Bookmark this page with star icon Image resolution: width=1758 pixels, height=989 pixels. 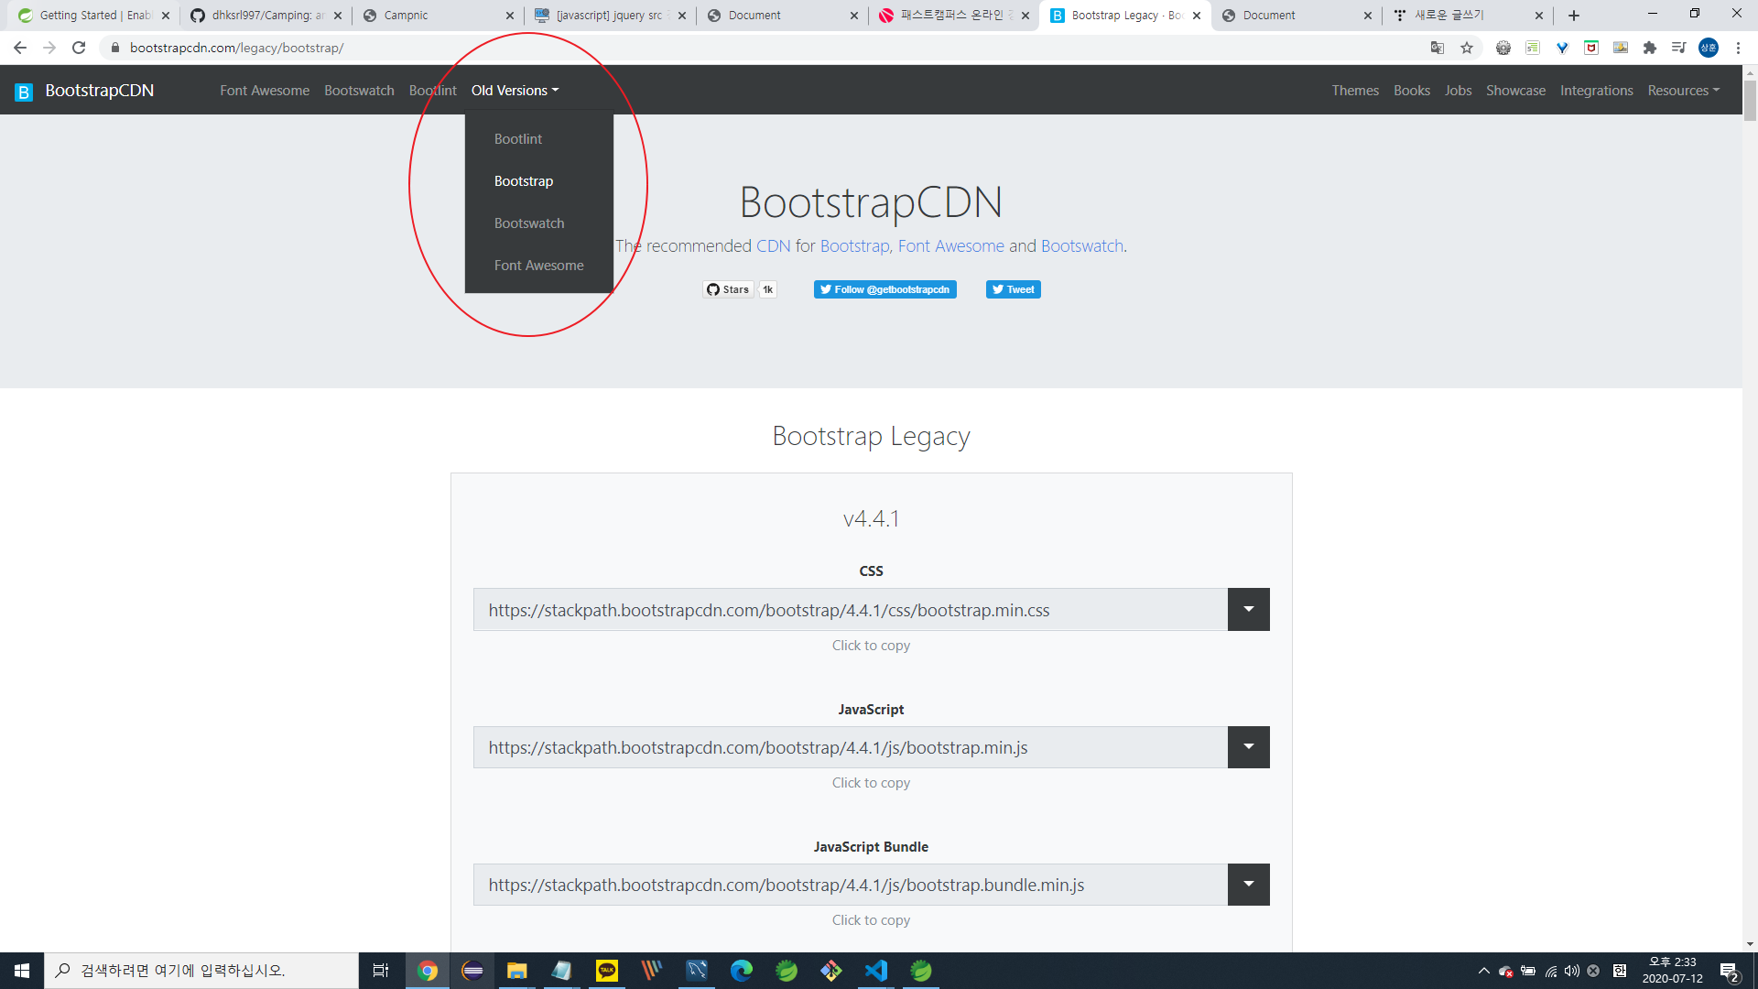click(1467, 48)
